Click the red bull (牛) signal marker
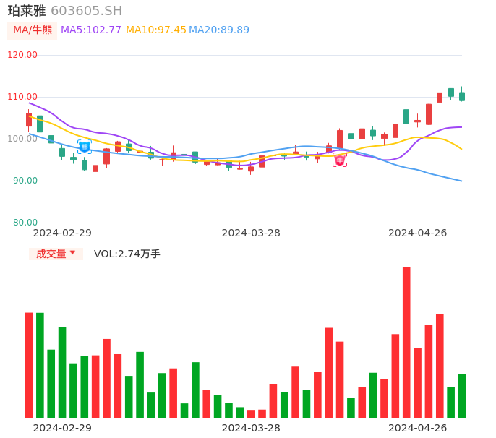This screenshot has width=496, height=438. pos(340,160)
